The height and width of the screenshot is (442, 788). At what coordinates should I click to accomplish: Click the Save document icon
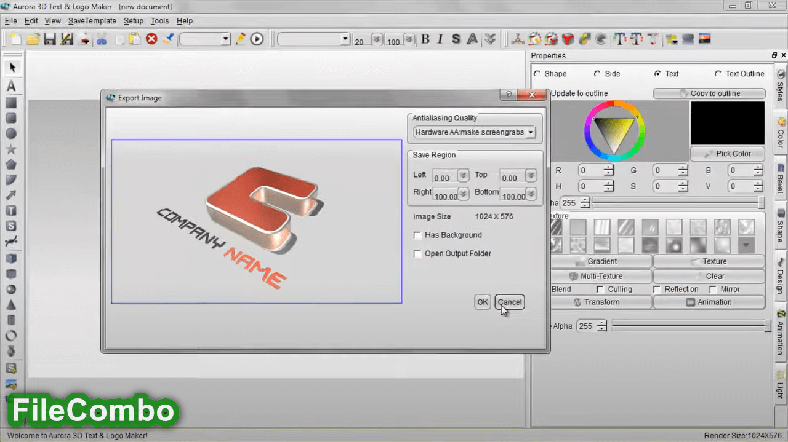(49, 39)
